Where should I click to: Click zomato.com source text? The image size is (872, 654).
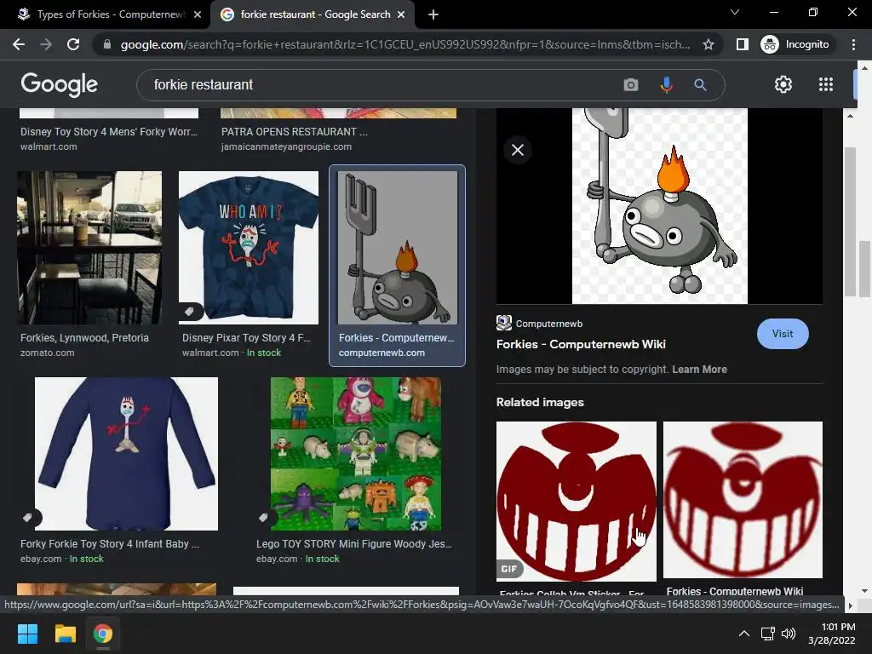click(x=48, y=353)
